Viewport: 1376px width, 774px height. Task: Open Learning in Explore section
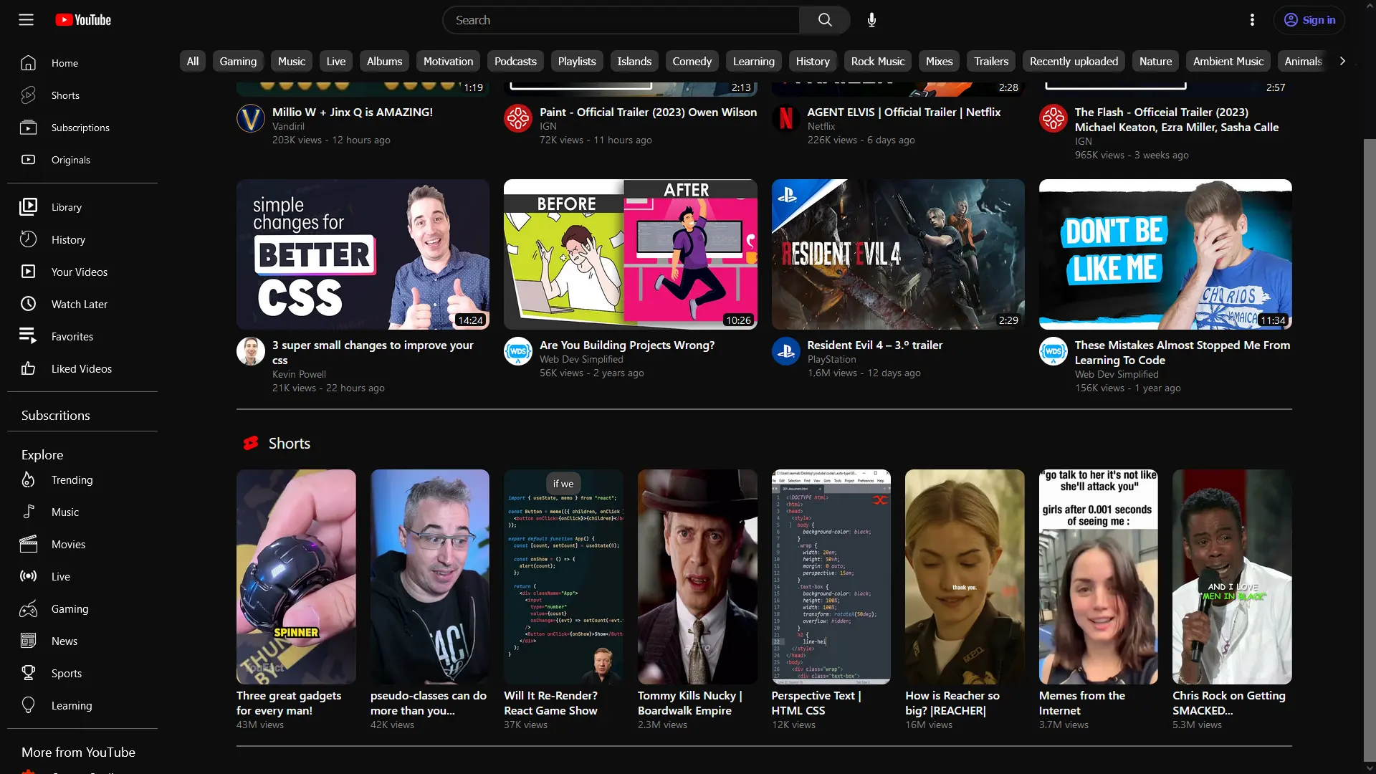(82, 705)
